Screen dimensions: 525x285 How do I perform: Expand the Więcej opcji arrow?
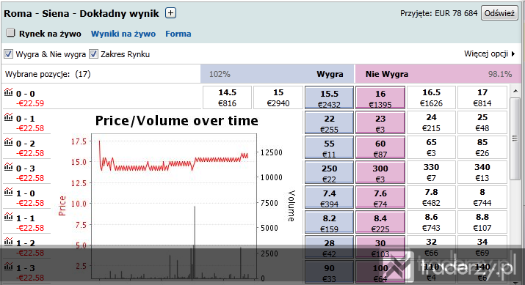point(513,53)
